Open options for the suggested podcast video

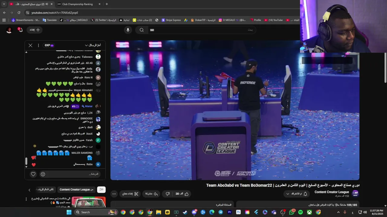pos(26,199)
